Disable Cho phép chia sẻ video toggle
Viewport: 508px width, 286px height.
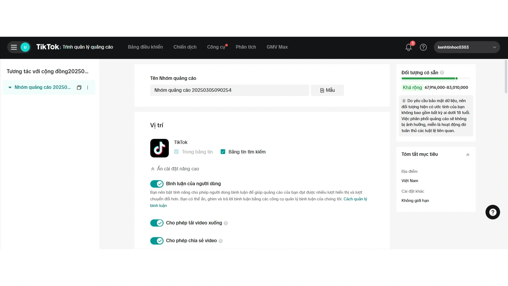click(x=157, y=241)
